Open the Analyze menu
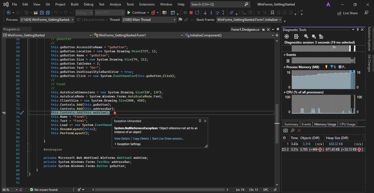 tap(115, 4)
